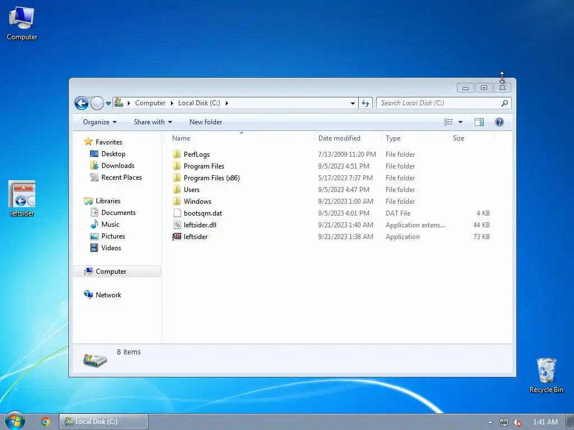The image size is (574, 430).
Task: Select the Program Files folder icon
Action: click(177, 166)
